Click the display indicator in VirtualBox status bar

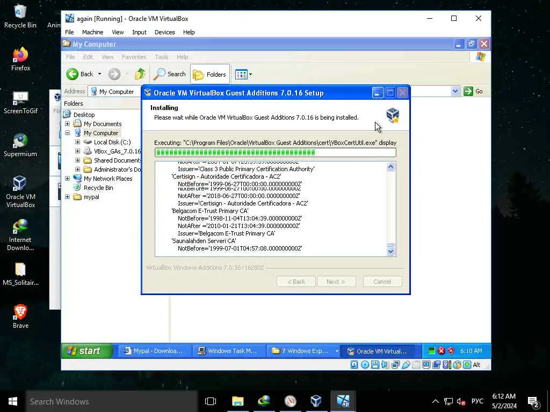tap(426, 365)
